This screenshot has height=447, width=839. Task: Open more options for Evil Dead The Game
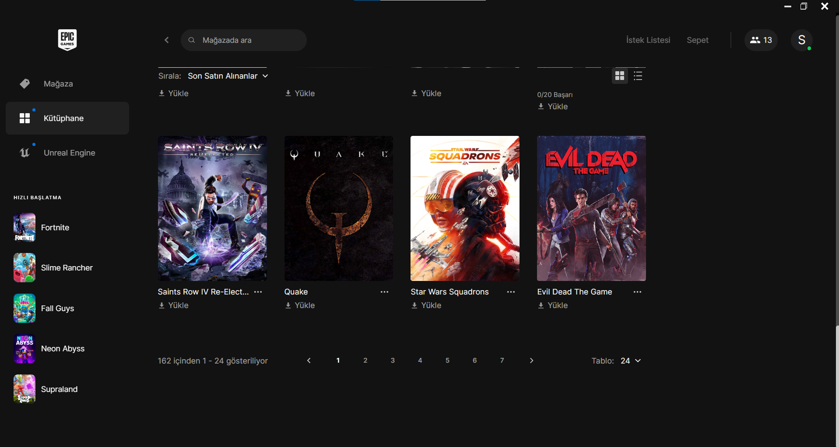(638, 292)
